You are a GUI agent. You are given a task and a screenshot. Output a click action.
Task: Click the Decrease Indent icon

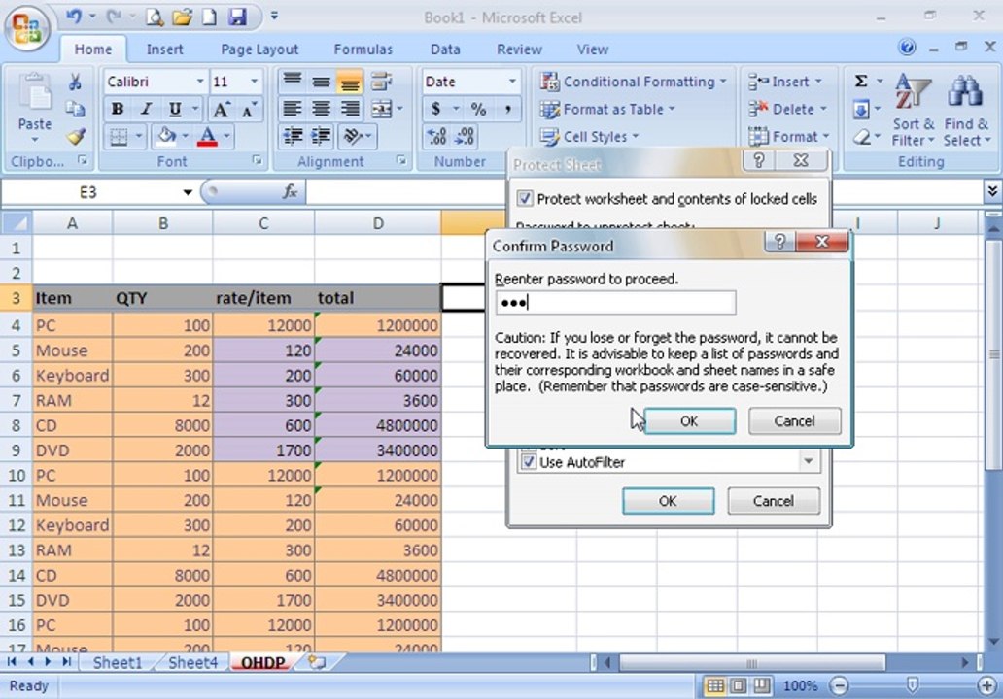tap(293, 136)
